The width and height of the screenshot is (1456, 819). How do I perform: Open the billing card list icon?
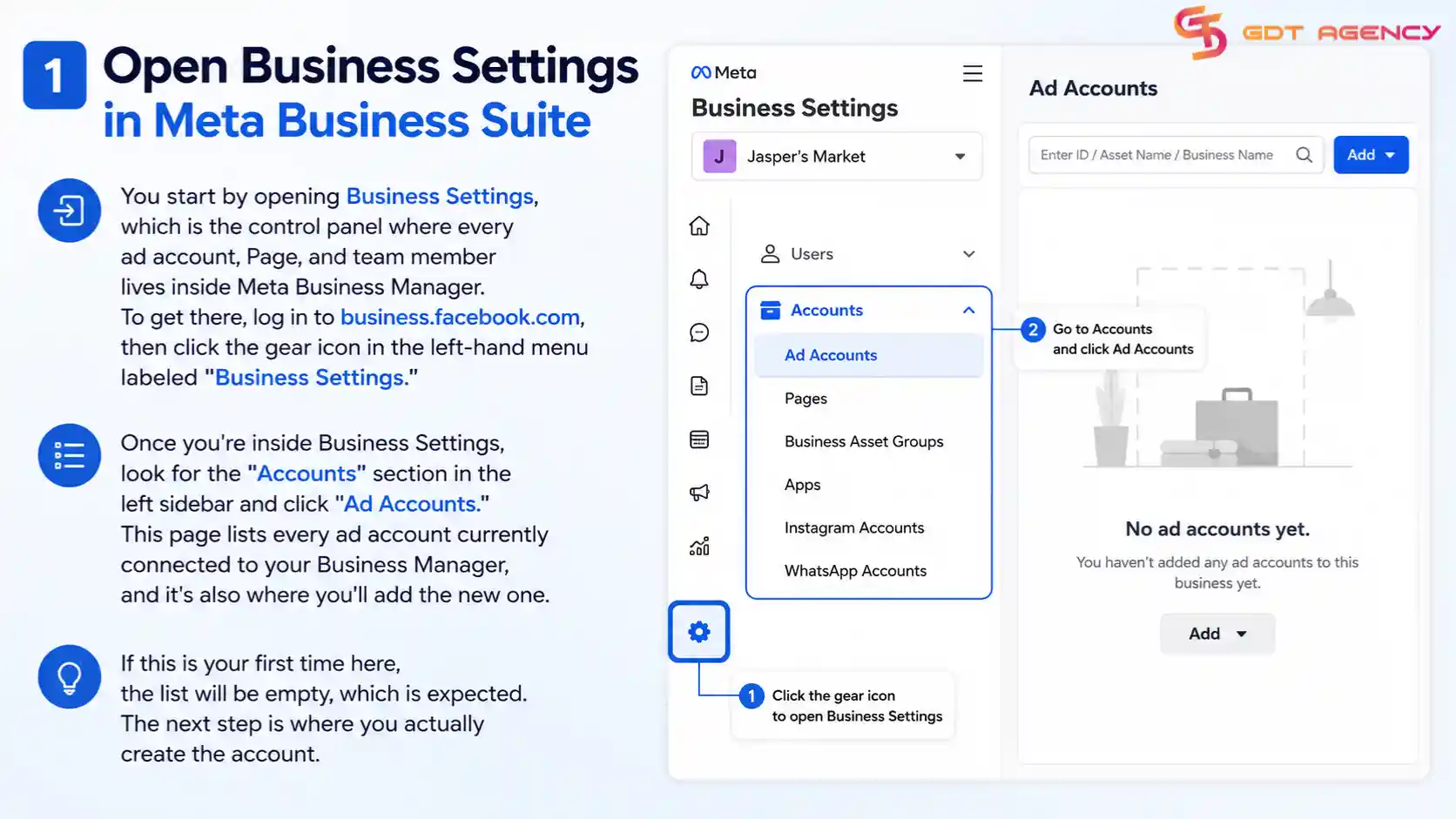699,440
